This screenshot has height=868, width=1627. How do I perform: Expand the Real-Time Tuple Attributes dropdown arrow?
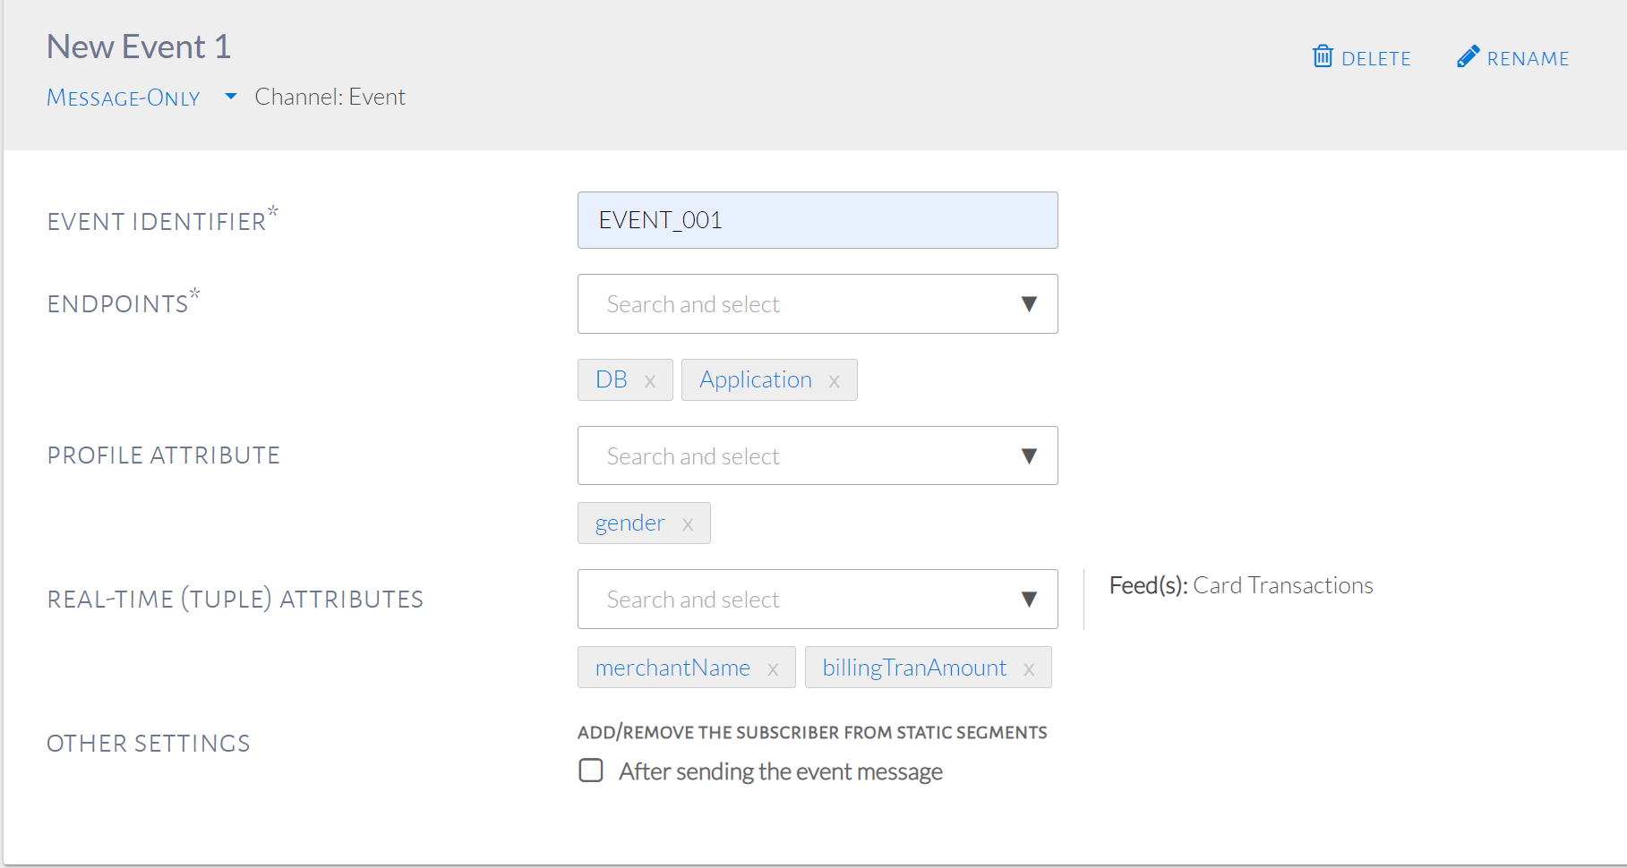point(1029,600)
